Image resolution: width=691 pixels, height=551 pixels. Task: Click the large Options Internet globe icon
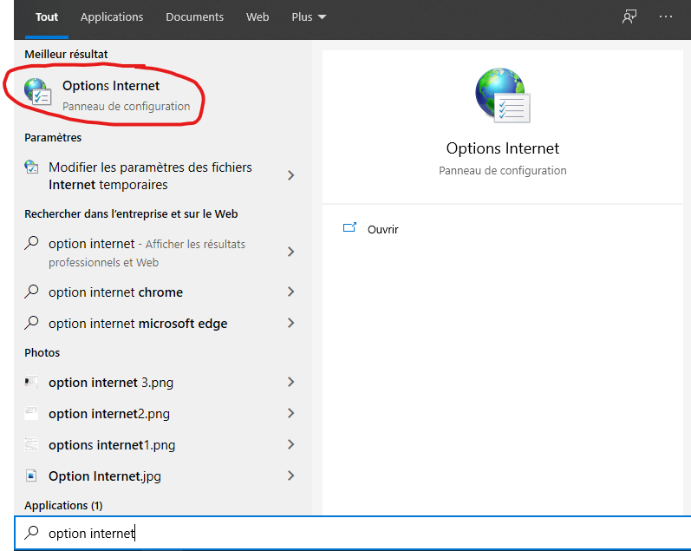point(502,95)
